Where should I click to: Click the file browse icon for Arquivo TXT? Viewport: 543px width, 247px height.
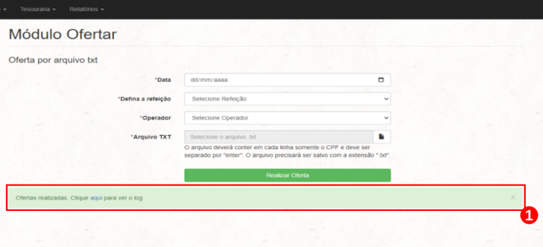pos(381,137)
